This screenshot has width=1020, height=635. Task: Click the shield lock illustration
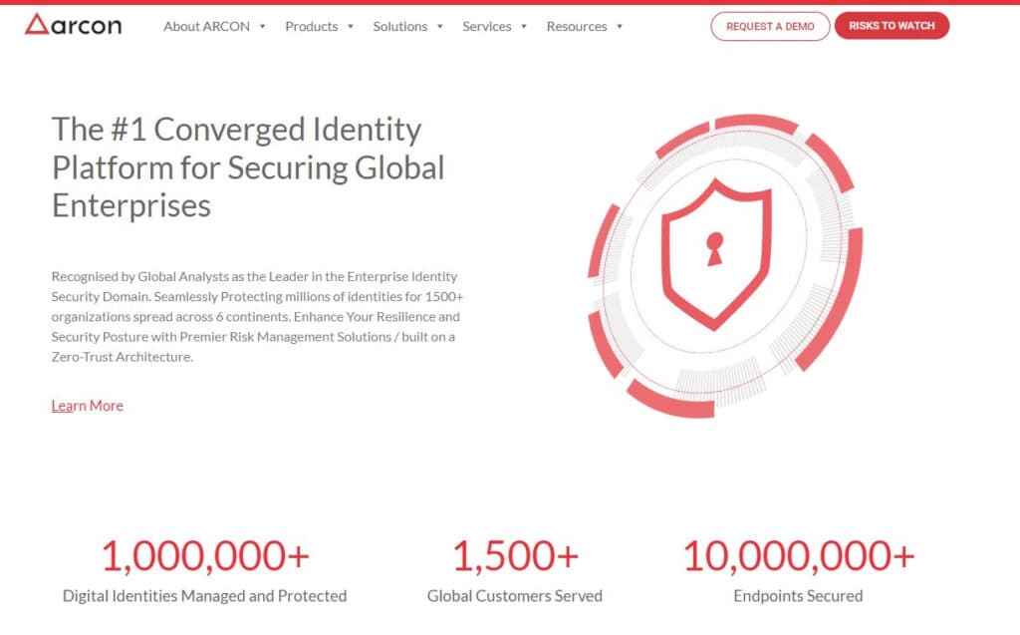725,266
